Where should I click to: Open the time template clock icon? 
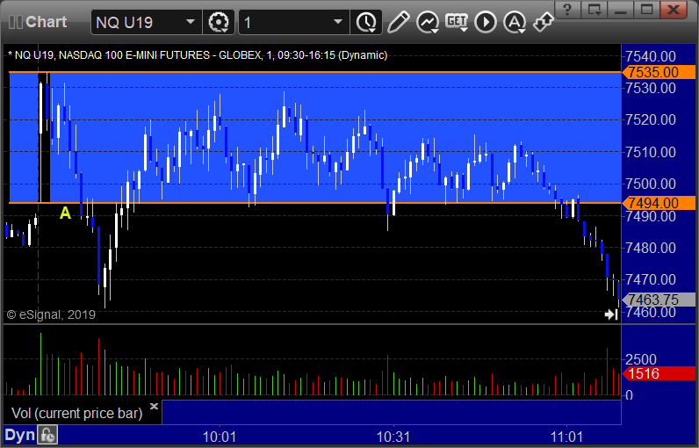(366, 22)
